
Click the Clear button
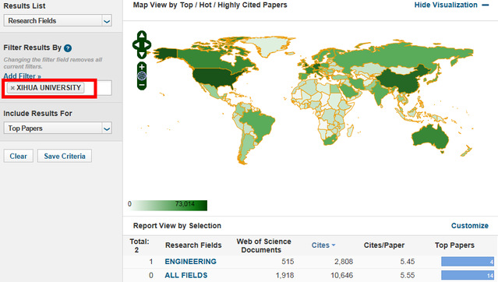(x=19, y=156)
